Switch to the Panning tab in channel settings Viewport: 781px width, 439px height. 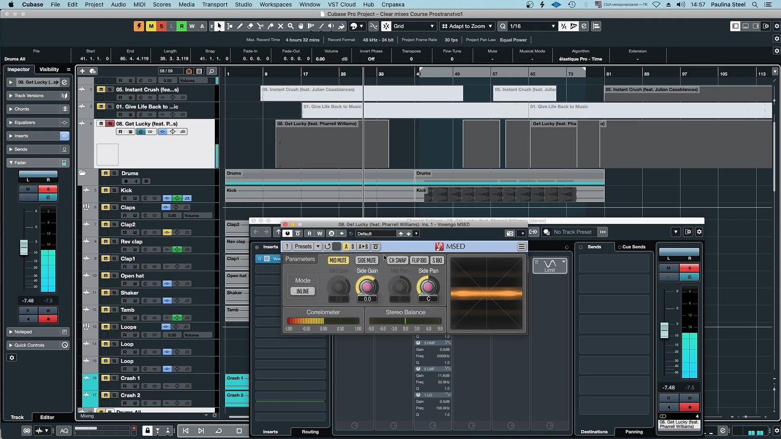coord(634,432)
